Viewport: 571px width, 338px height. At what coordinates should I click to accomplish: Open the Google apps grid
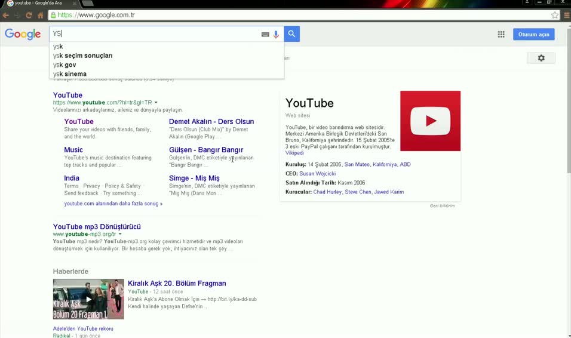[501, 35]
